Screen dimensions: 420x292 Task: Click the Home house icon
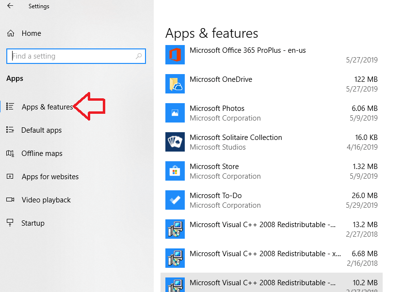click(x=11, y=33)
